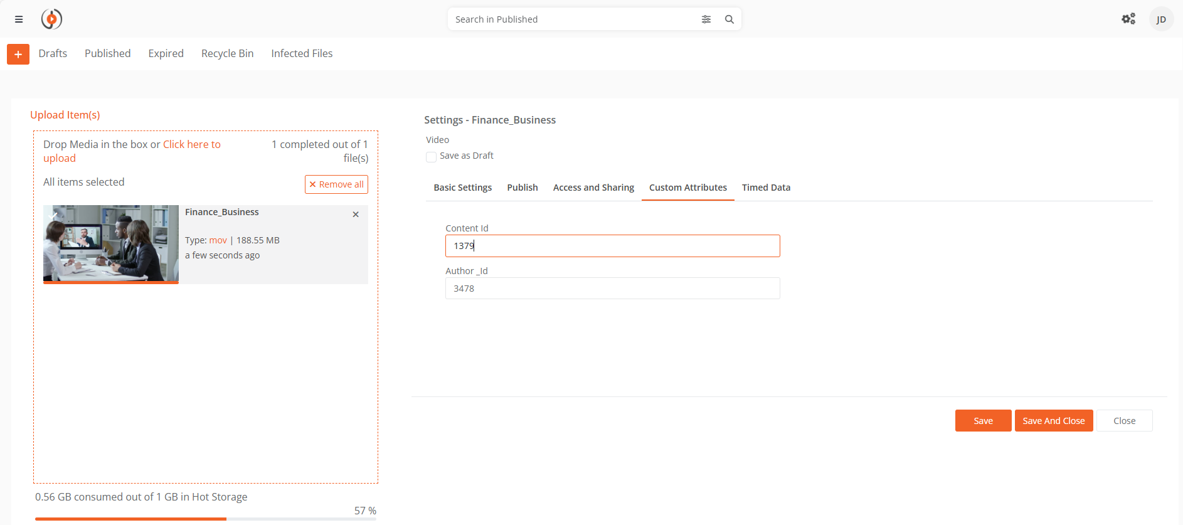Select the Access and Sharing tab

593,188
